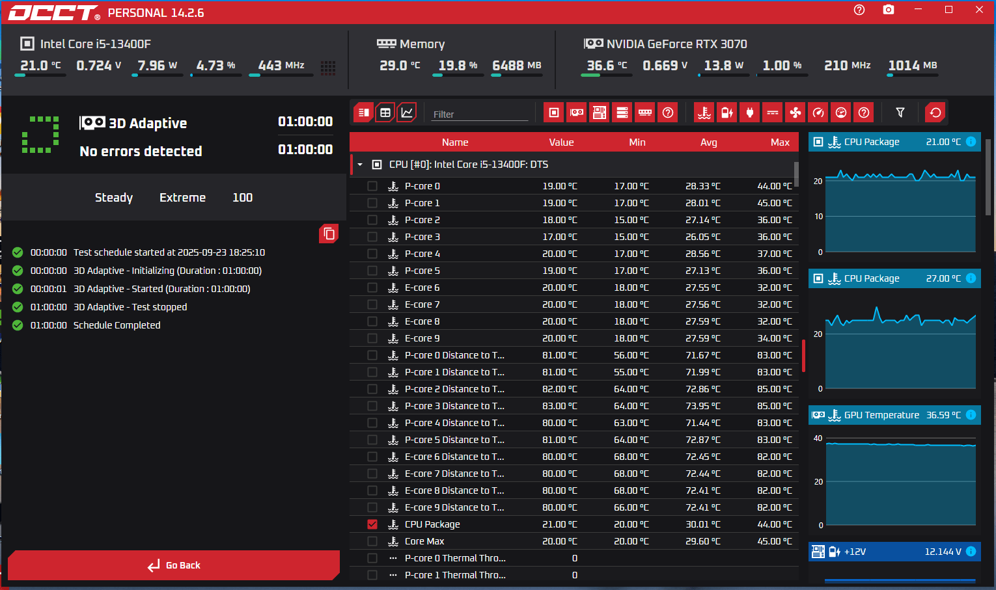Click the 'No errors detected' status text
The width and height of the screenshot is (996, 590).
141,151
